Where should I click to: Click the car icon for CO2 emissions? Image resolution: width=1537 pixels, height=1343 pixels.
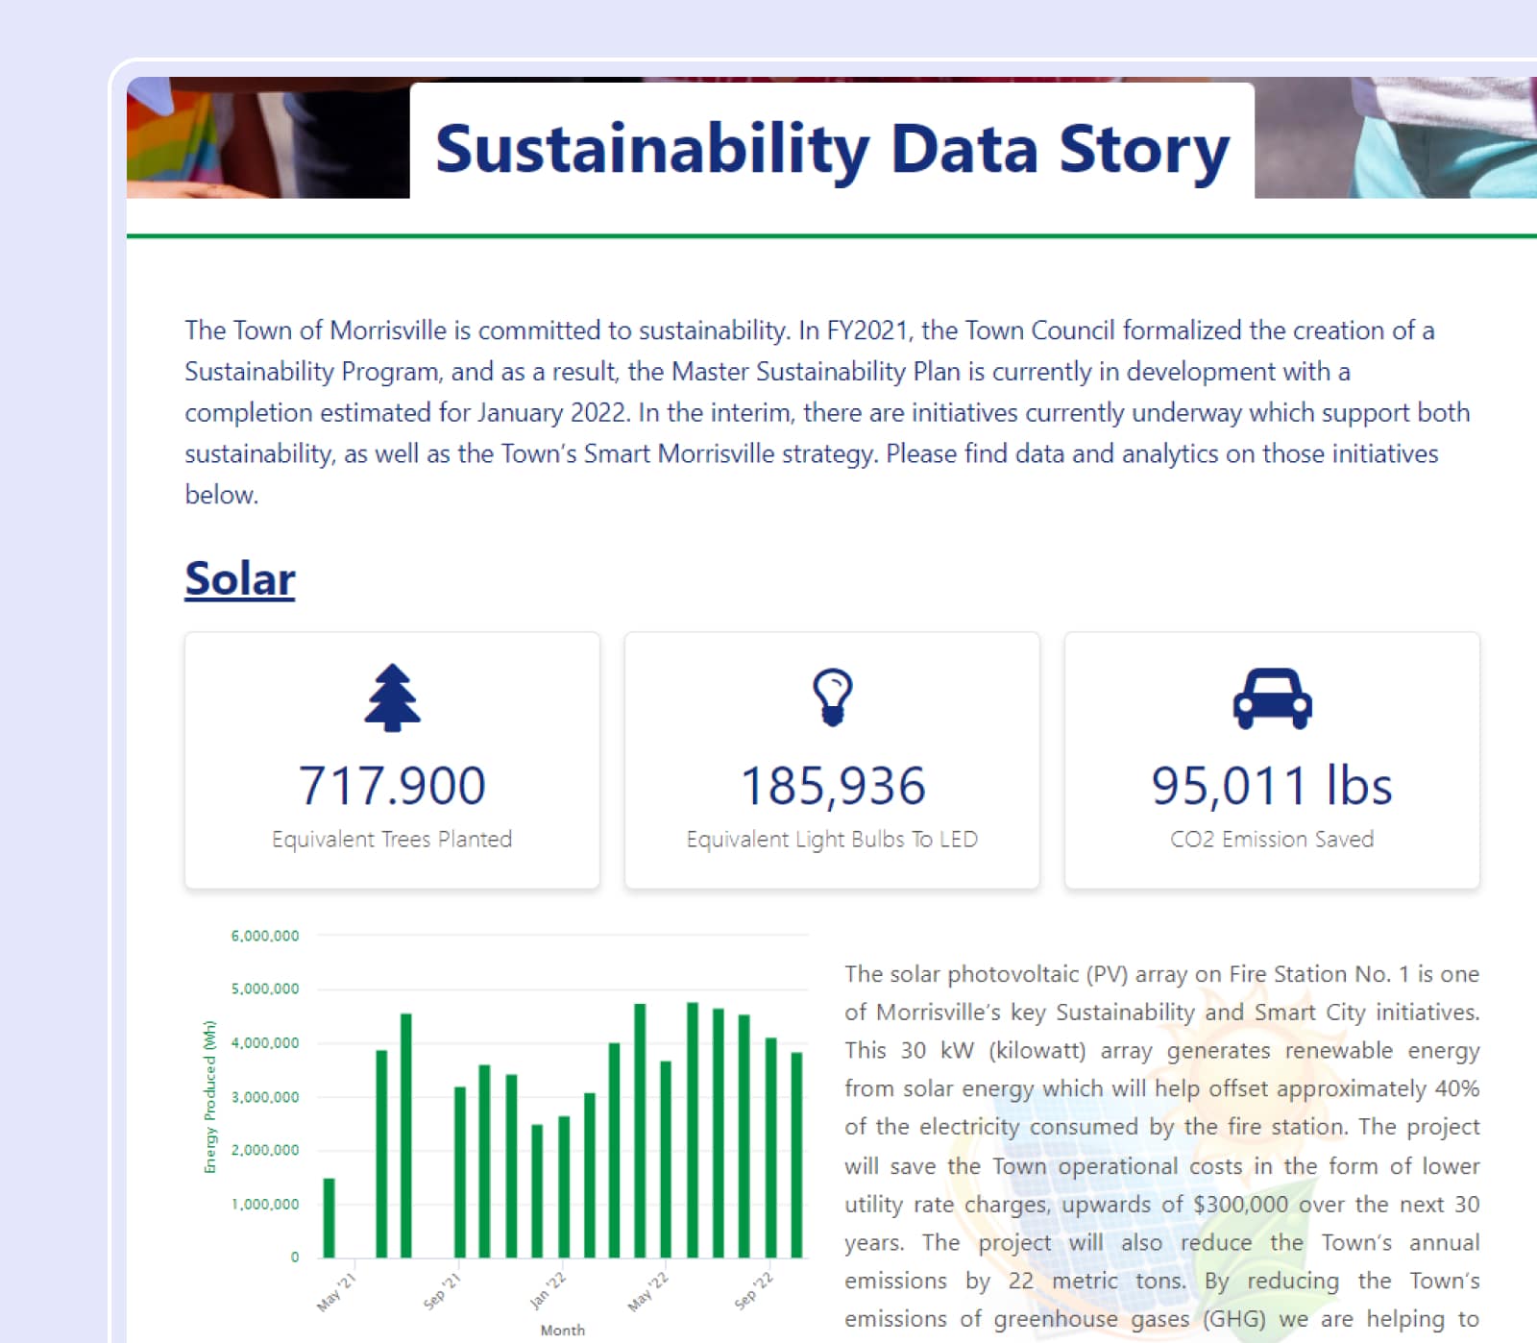click(1272, 698)
